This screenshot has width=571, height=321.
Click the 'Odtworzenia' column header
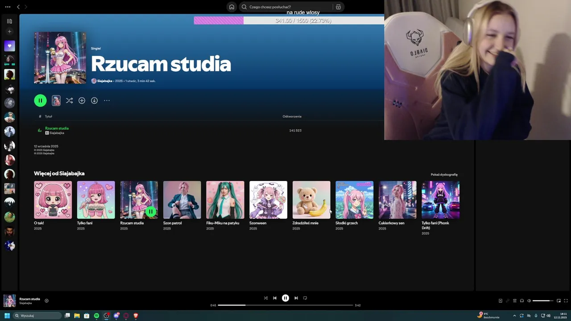click(292, 116)
